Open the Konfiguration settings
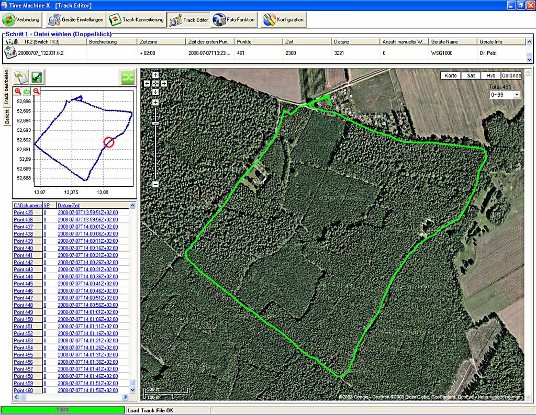This screenshot has width=536, height=415. [x=284, y=20]
